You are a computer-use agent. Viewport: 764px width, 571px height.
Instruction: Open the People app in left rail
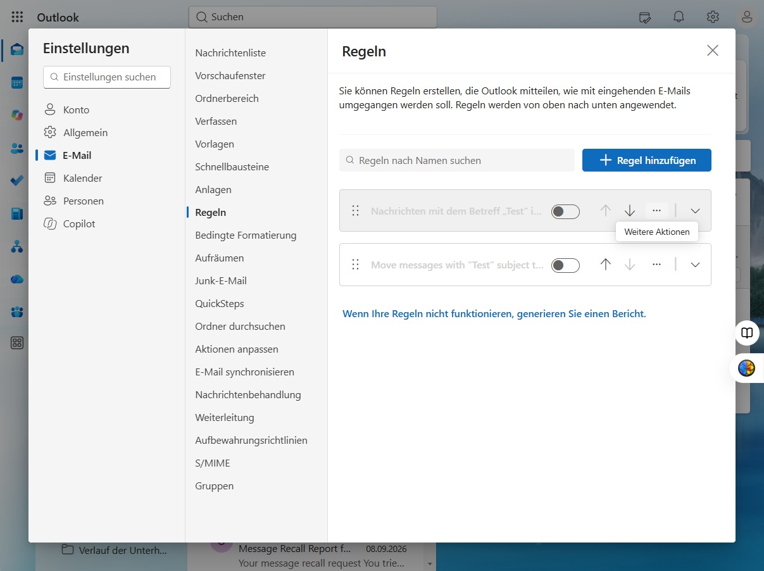[x=17, y=148]
